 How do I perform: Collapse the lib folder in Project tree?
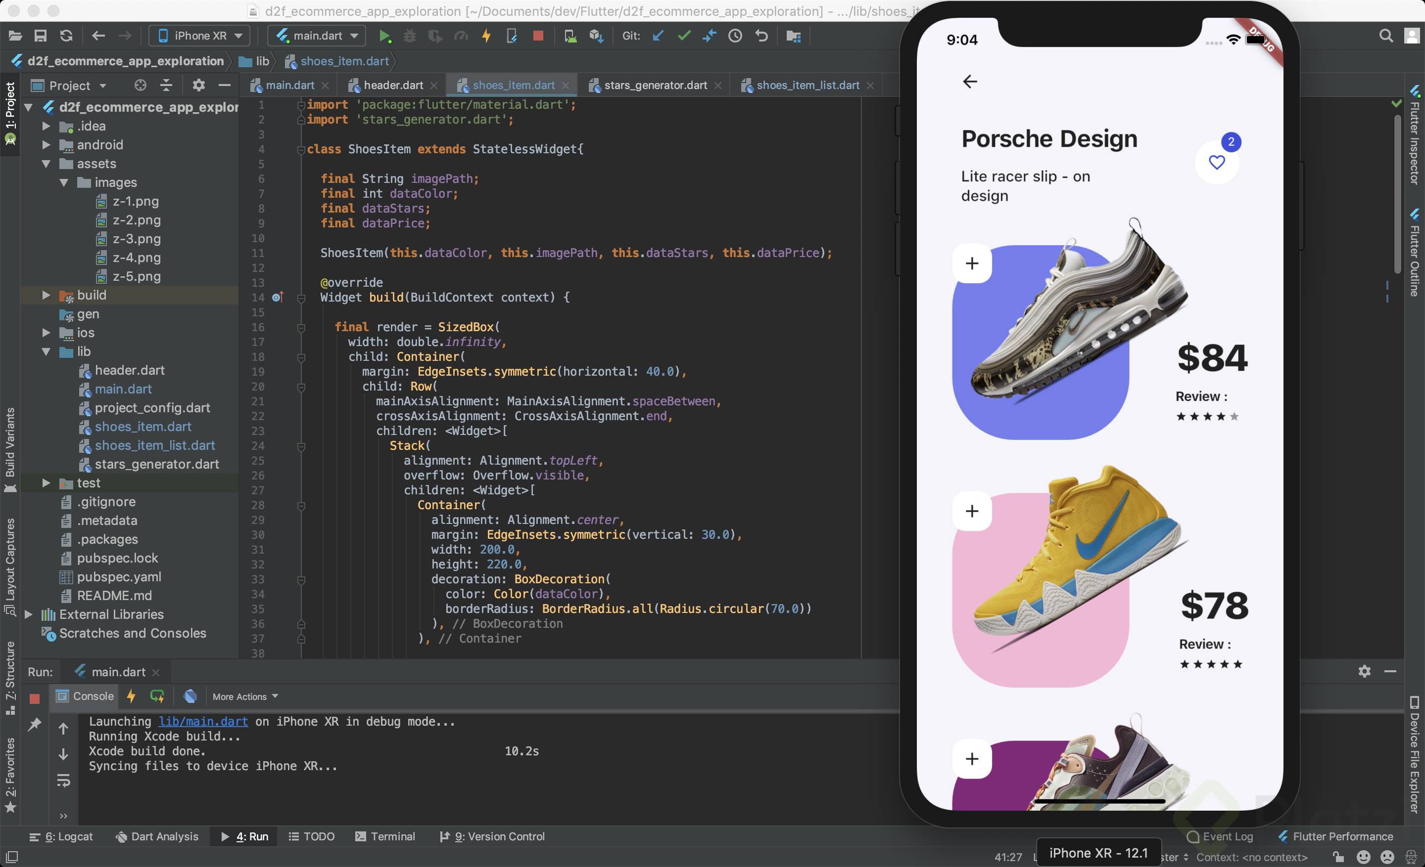coord(46,352)
